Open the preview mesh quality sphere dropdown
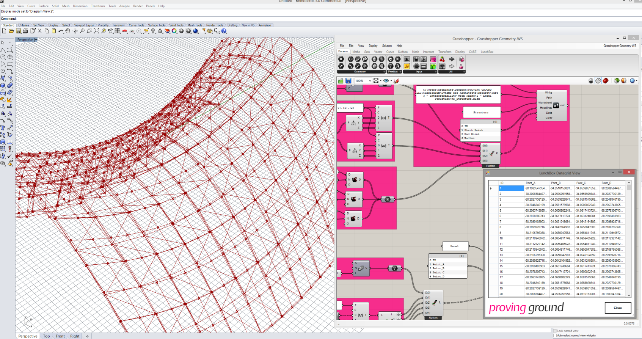 click(637, 81)
